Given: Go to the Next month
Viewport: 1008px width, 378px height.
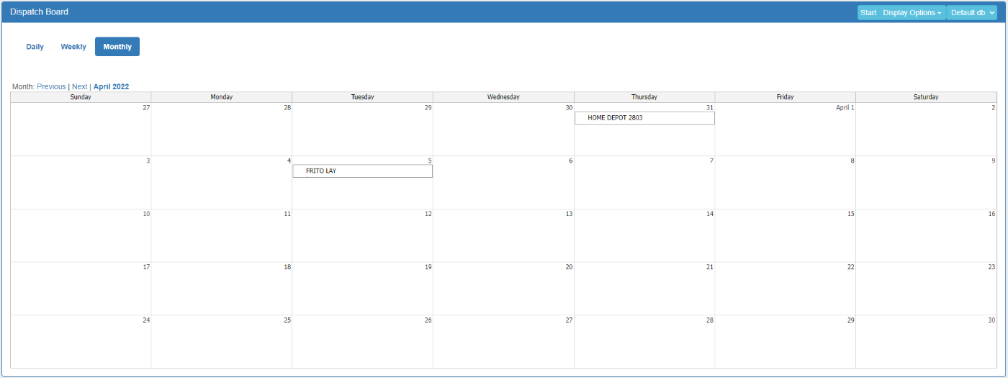Looking at the screenshot, I should [79, 86].
